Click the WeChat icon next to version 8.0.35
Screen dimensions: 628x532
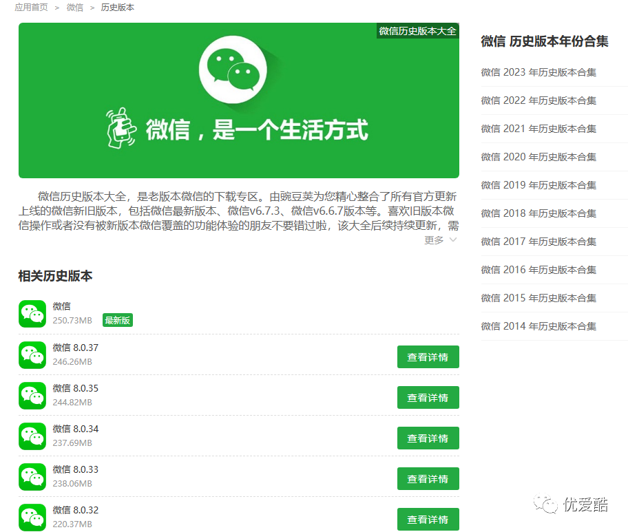(x=32, y=397)
